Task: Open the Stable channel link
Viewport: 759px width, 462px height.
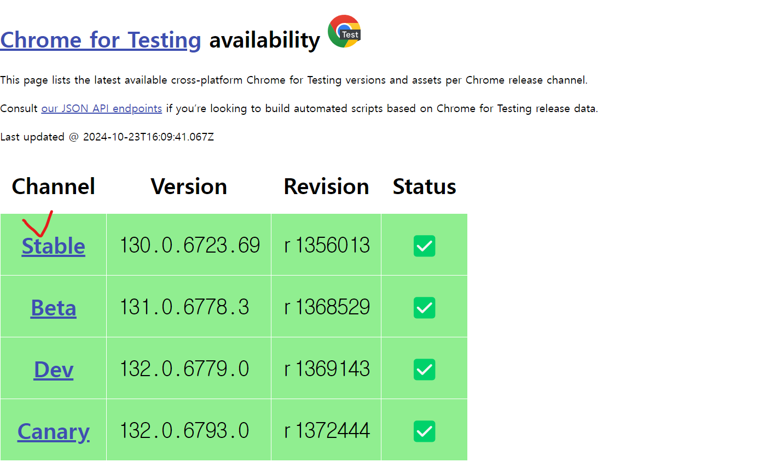Action: click(54, 246)
